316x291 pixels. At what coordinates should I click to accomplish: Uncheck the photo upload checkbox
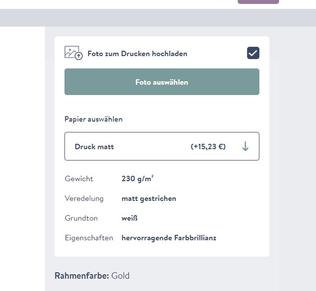(253, 53)
